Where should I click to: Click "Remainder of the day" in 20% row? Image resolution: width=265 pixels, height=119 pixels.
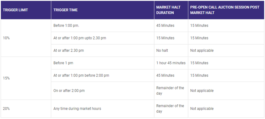pos(170,109)
